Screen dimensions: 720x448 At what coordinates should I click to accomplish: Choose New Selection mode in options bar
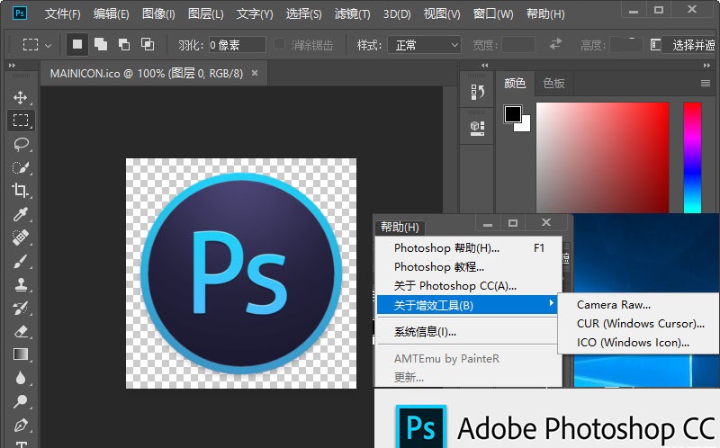[x=77, y=44]
